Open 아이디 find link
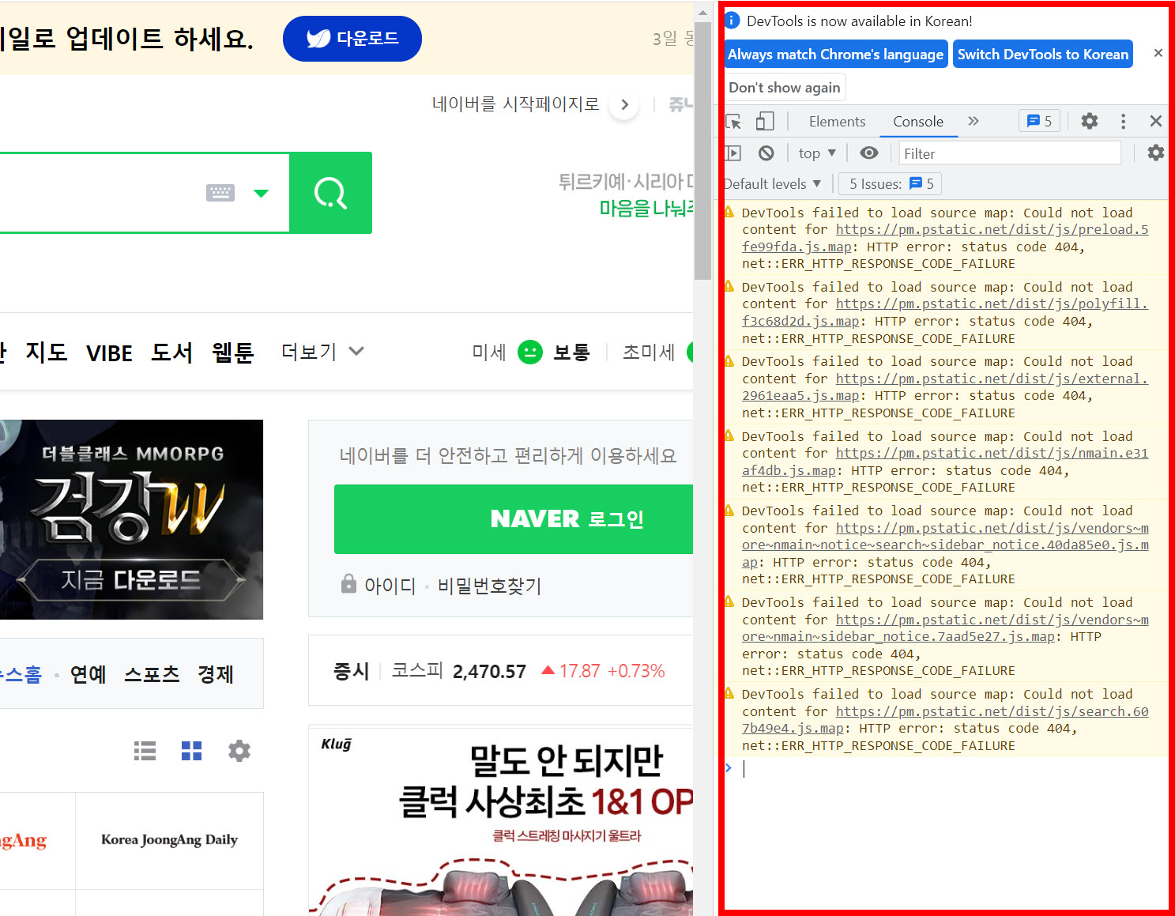 click(390, 586)
